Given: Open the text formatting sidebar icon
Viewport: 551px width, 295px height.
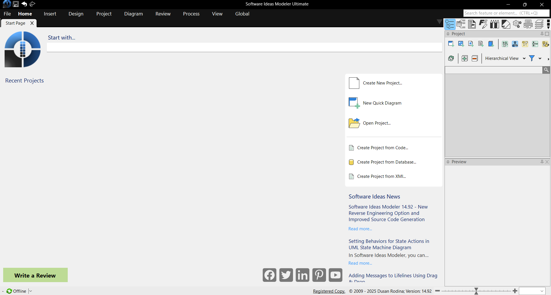Looking at the screenshot, I should (483, 24).
